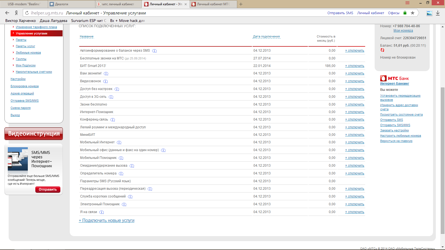The height and width of the screenshot is (250, 445).
Task: Refresh balance with red reload icon
Action: 382,50
